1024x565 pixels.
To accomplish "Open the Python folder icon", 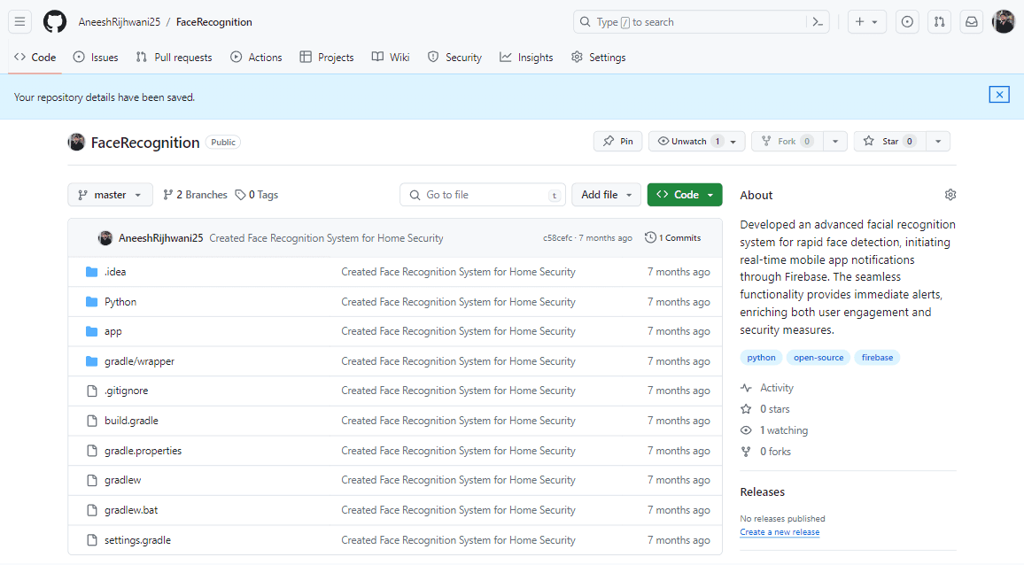I will pos(92,302).
